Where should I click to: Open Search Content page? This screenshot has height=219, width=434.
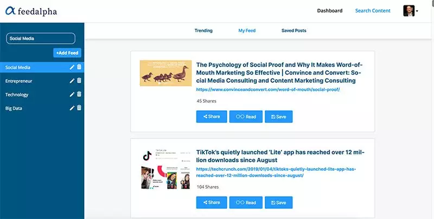coord(373,11)
